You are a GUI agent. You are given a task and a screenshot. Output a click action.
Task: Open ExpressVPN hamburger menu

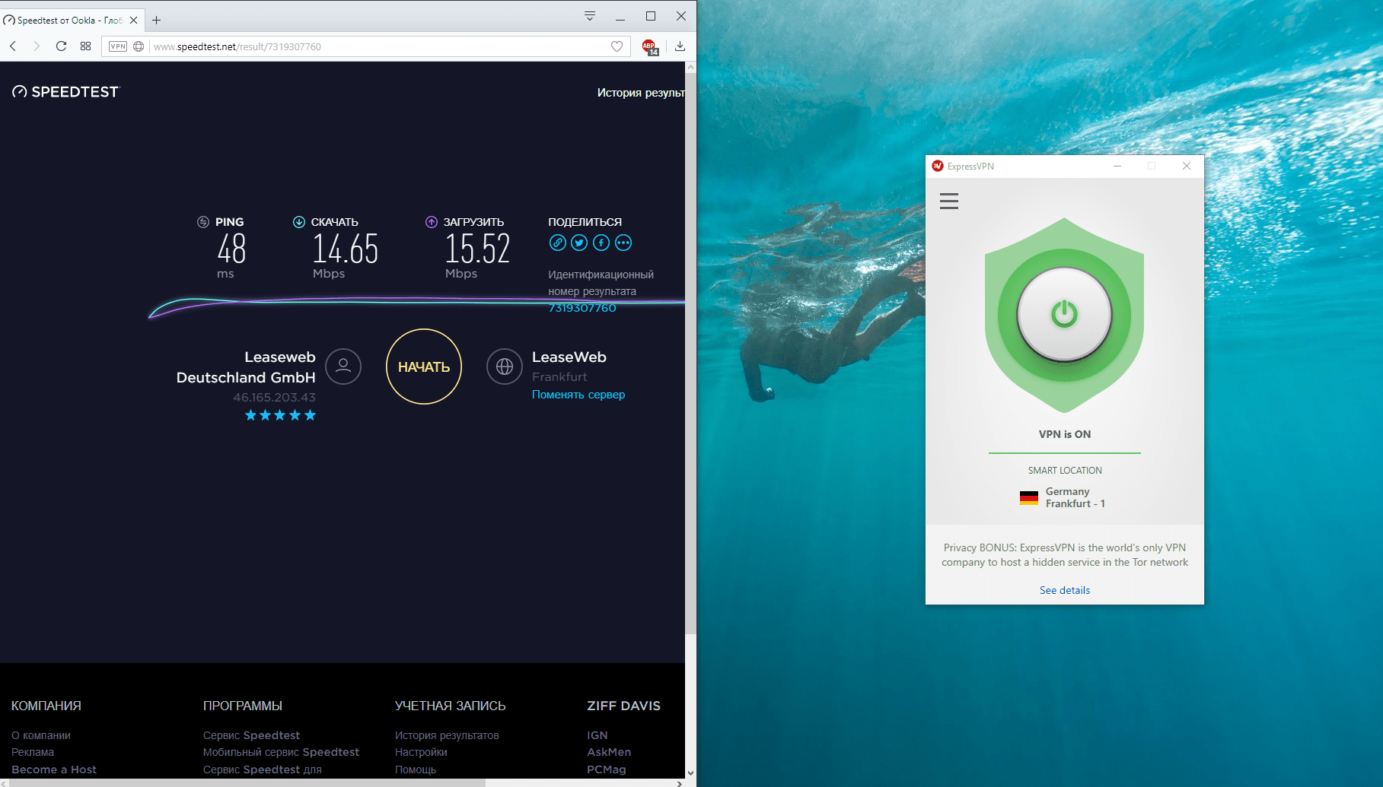click(948, 202)
